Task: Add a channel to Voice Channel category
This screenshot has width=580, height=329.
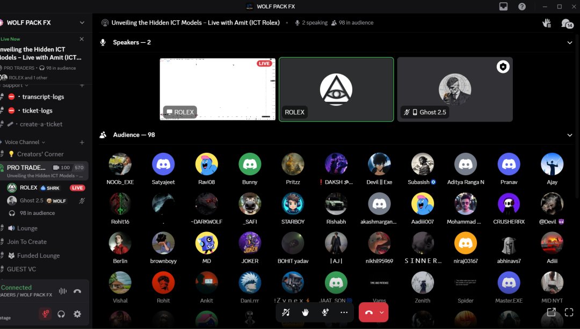Action: click(82, 142)
